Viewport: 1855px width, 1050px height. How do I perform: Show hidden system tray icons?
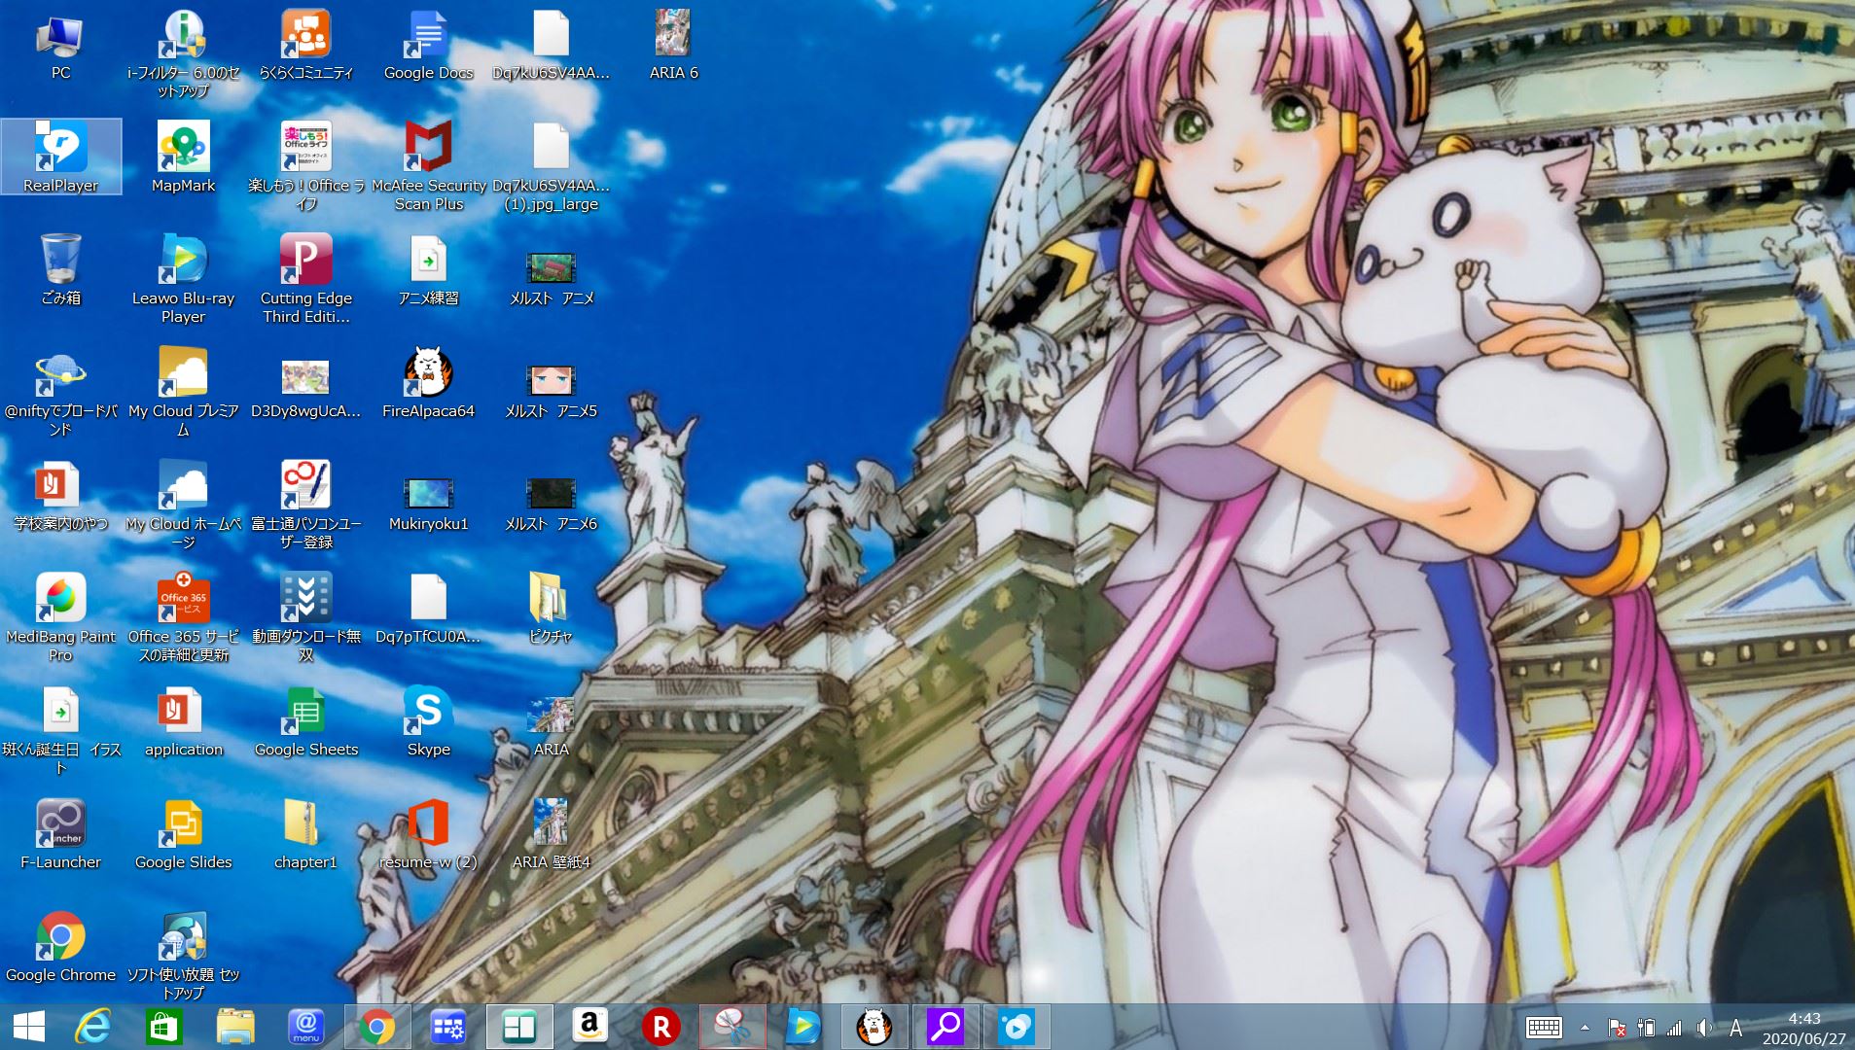pyautogui.click(x=1585, y=1028)
